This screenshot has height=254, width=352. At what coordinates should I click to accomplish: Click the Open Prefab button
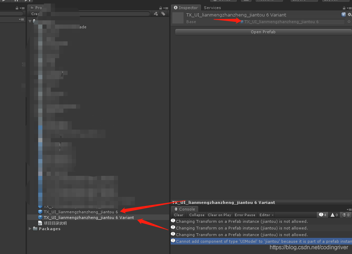(263, 32)
